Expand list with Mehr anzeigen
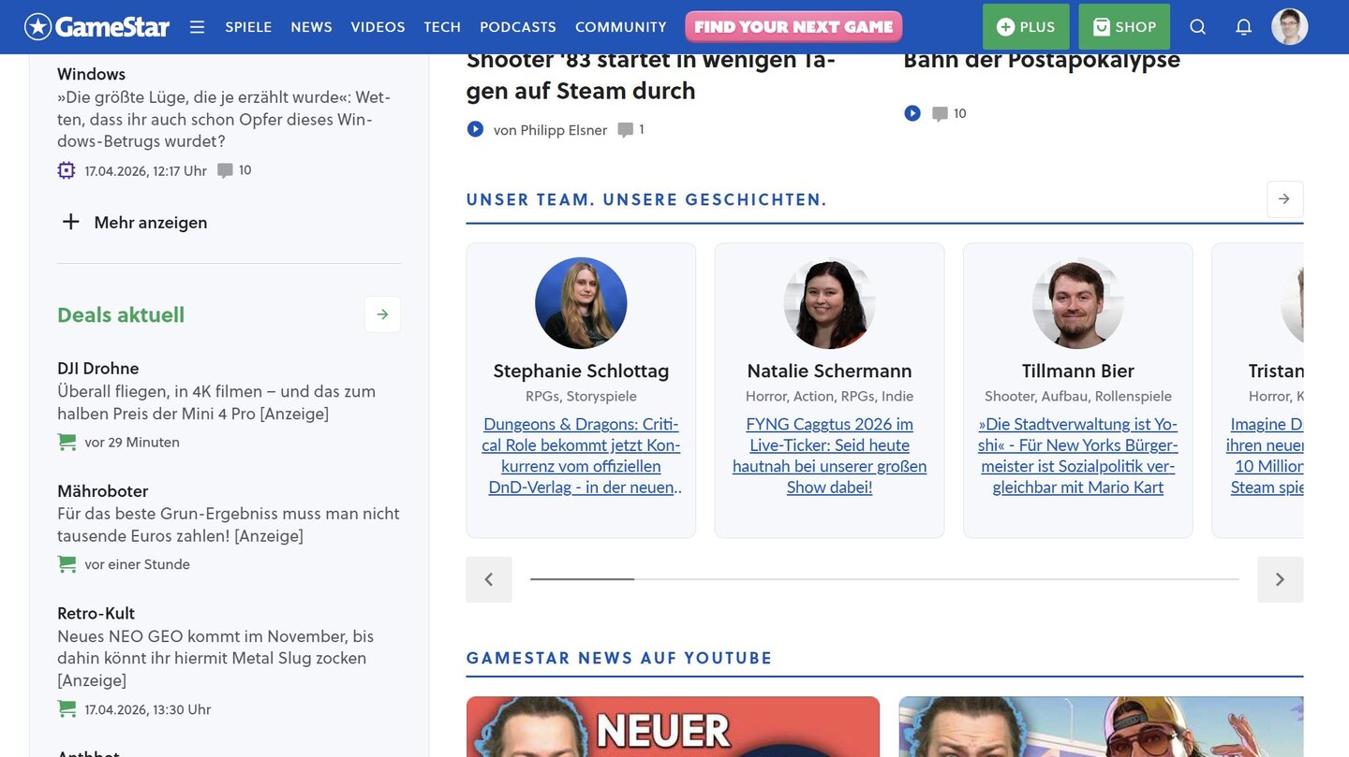The width and height of the screenshot is (1349, 757). [133, 223]
